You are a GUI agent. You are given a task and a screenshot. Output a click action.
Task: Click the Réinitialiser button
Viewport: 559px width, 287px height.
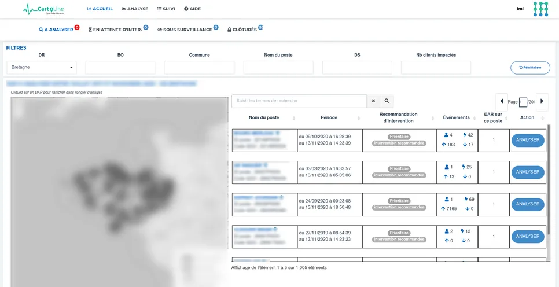[530, 68]
